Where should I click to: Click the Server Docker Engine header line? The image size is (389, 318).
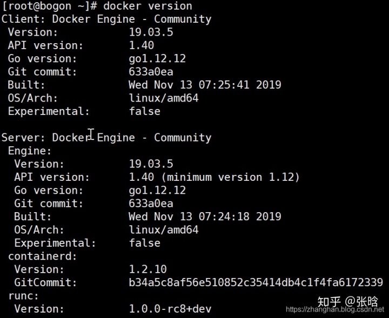106,138
